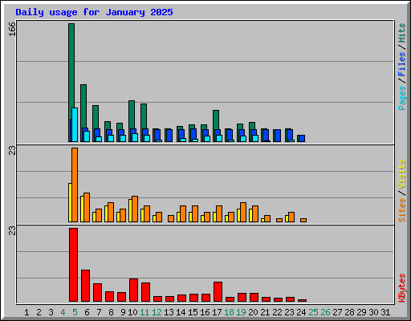Screen dimensions: 411x321
Task: Click the blue Files bar for day 24
Action: pyautogui.click(x=301, y=138)
